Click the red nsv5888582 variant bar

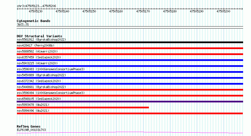(x=130, y=54)
